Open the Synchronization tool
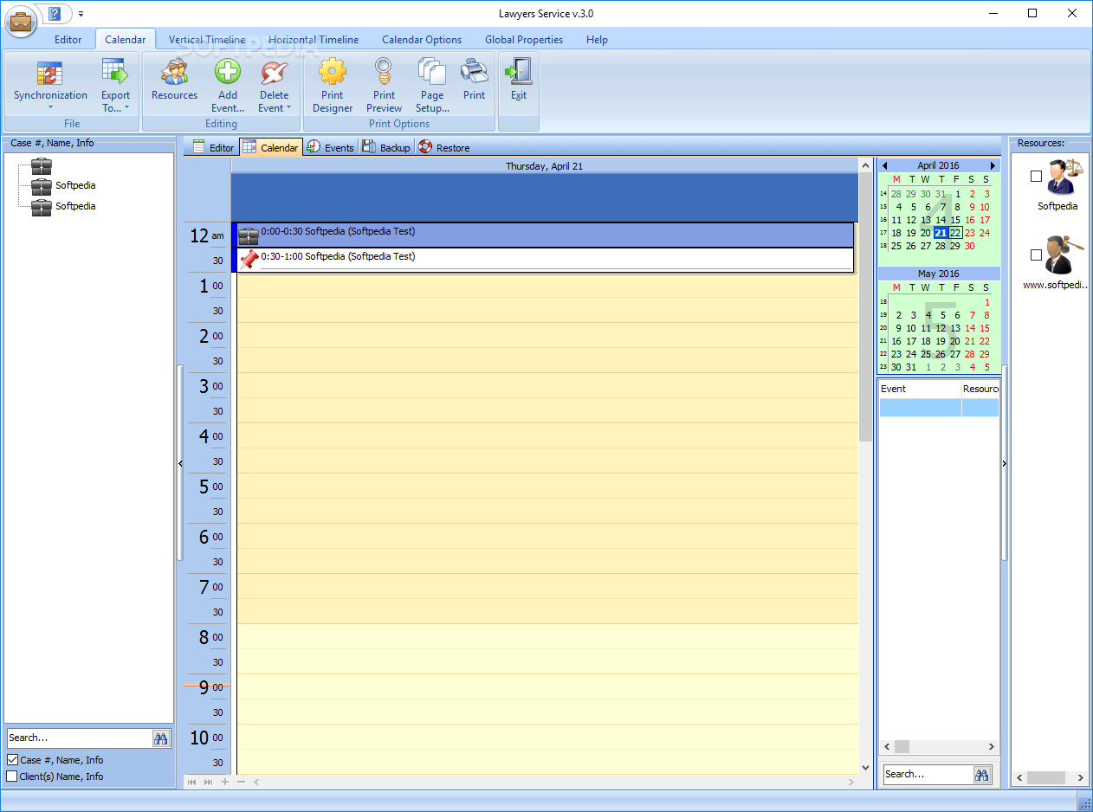Screen dimensions: 1093x812 [x=50, y=82]
